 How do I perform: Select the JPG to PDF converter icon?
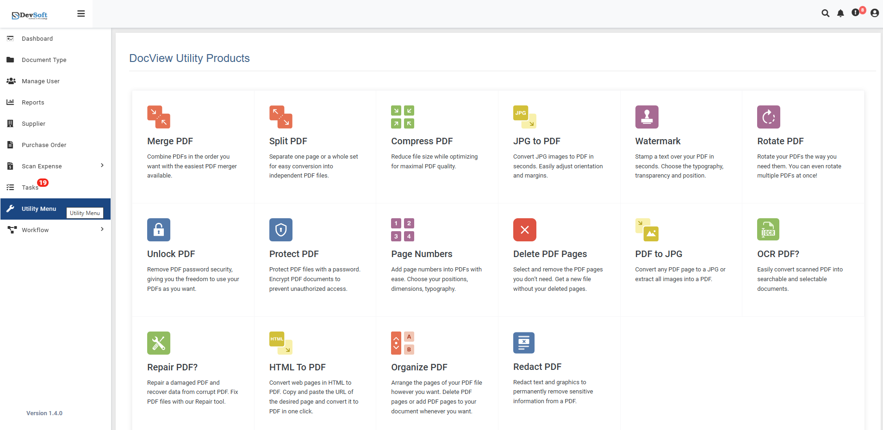524,117
